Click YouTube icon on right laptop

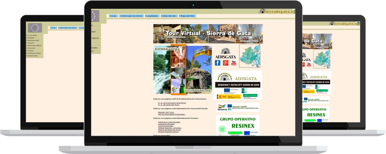[x=309, y=65]
